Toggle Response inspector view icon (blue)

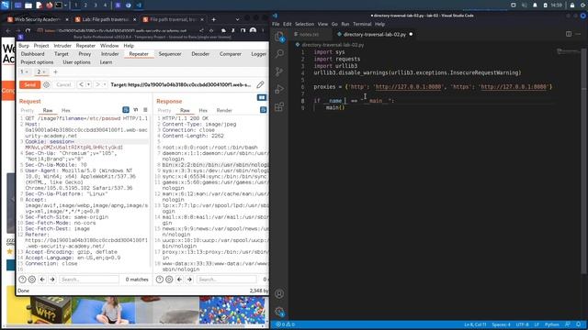[x=264, y=110]
